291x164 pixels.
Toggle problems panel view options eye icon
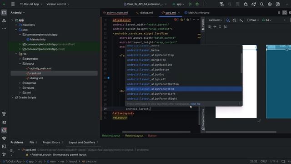[x=11, y=151]
